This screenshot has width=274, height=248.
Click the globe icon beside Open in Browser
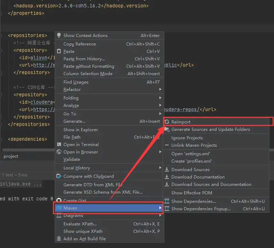click(59, 152)
